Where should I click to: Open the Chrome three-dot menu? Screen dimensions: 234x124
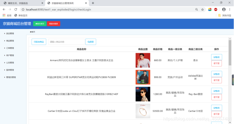pyautogui.click(x=230, y=10)
